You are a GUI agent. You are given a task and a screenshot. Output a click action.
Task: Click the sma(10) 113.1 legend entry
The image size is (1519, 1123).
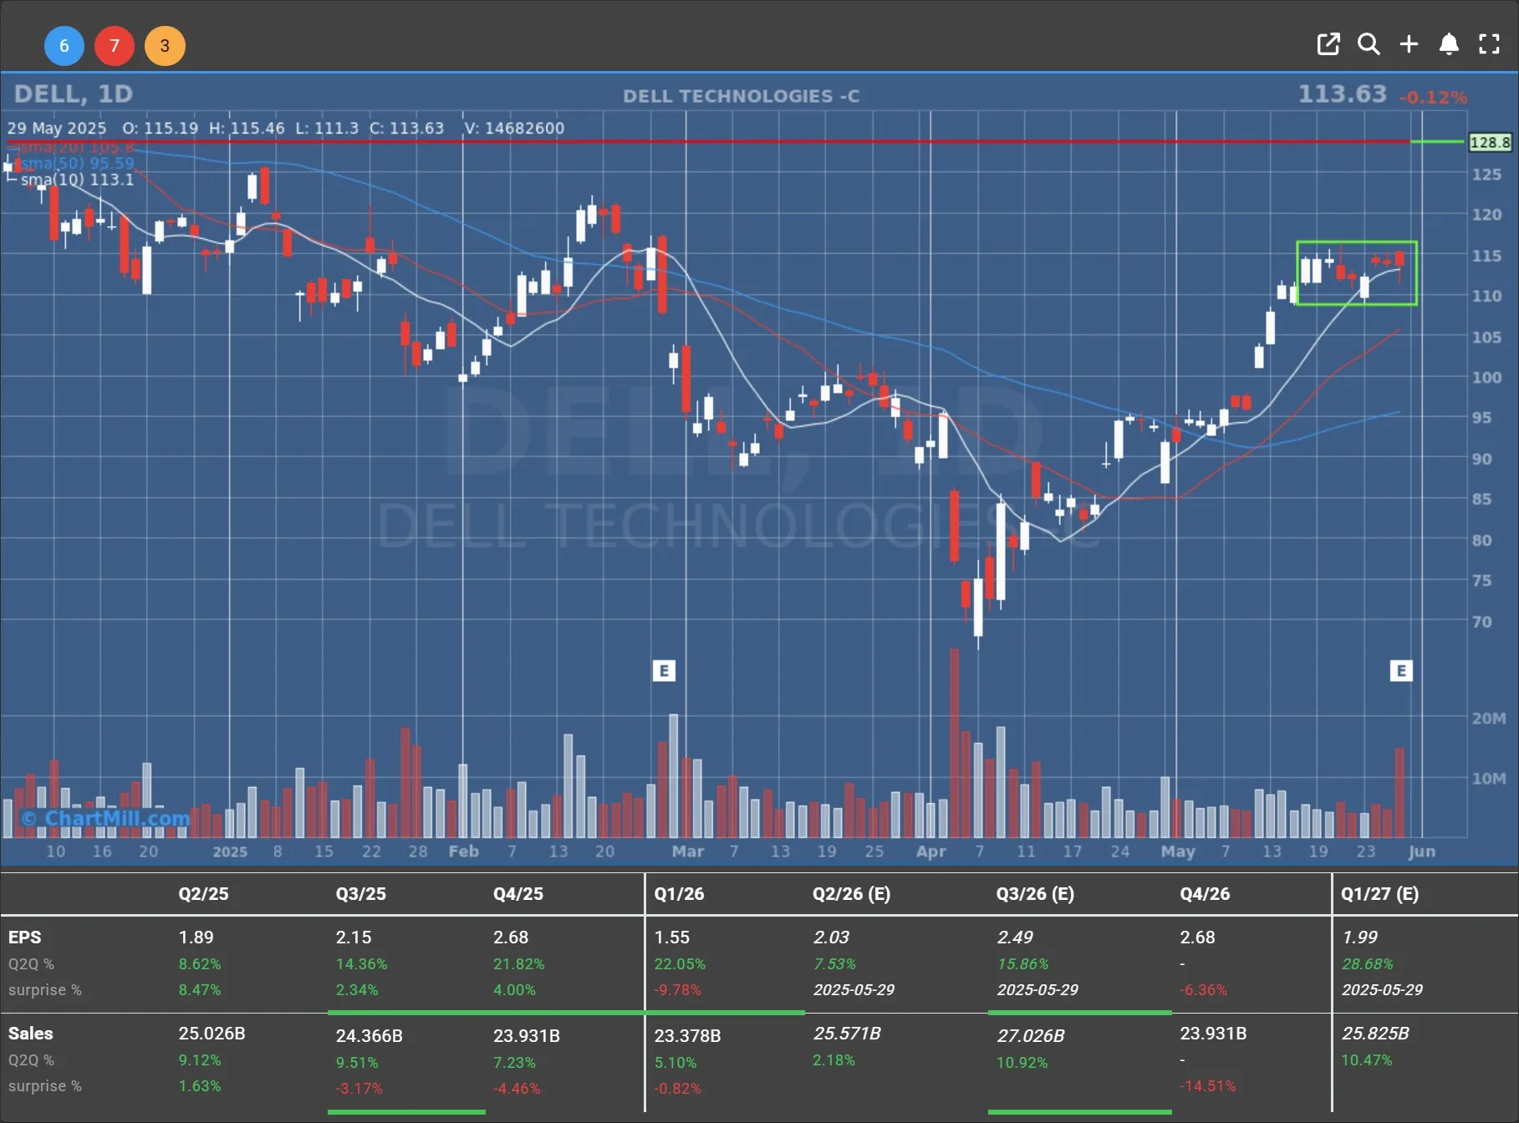77,180
